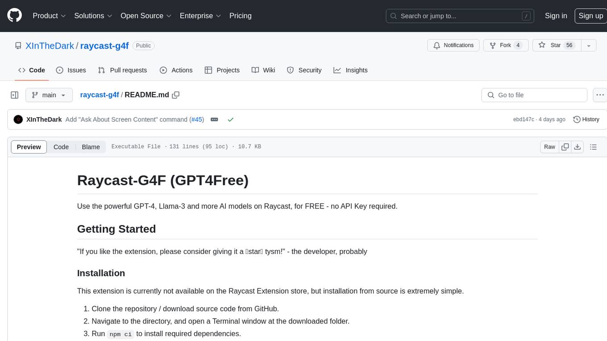Copy the raw file contents

pyautogui.click(x=565, y=147)
